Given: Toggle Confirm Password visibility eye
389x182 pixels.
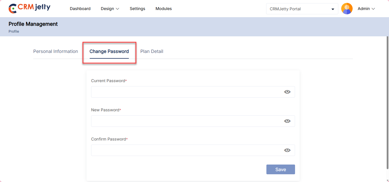Looking at the screenshot, I should 287,150.
